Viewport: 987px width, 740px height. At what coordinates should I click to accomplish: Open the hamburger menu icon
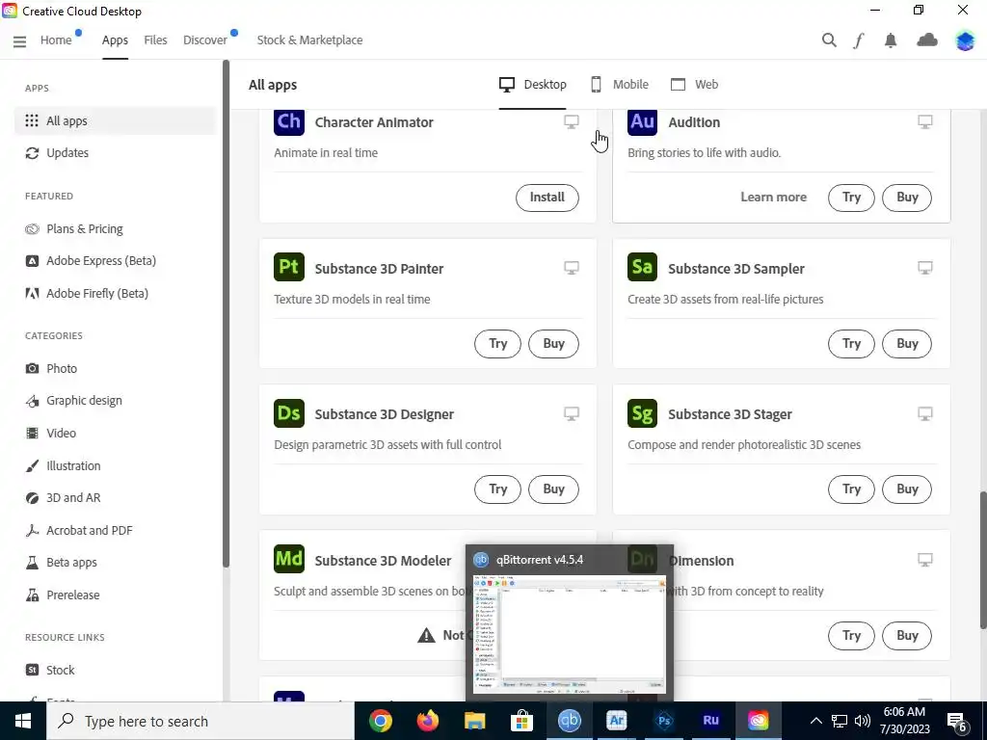point(19,40)
